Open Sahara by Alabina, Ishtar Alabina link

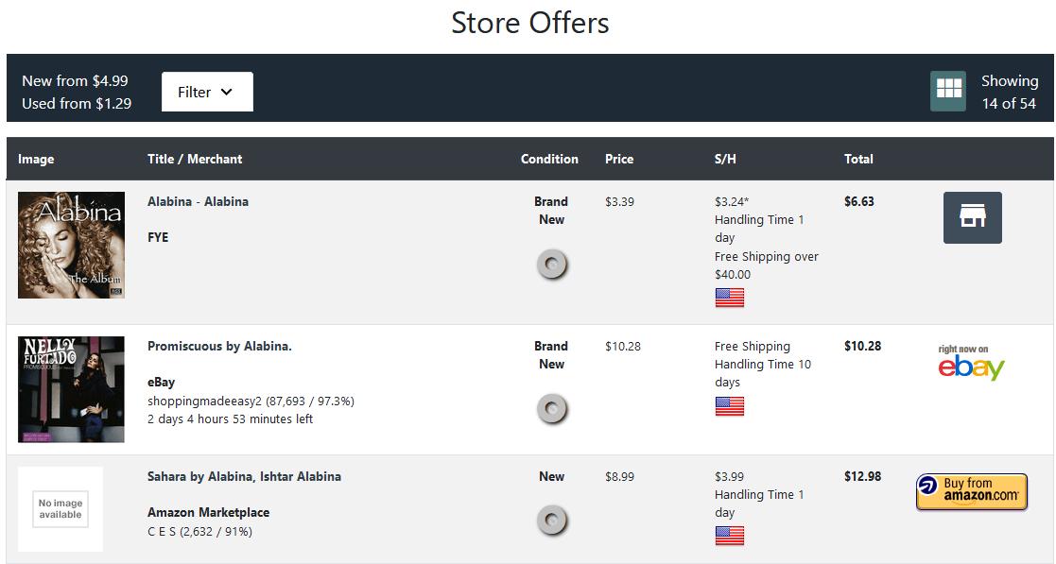[x=244, y=476]
